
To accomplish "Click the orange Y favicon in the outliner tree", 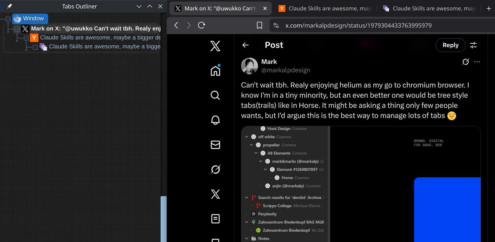I will tap(35, 38).
